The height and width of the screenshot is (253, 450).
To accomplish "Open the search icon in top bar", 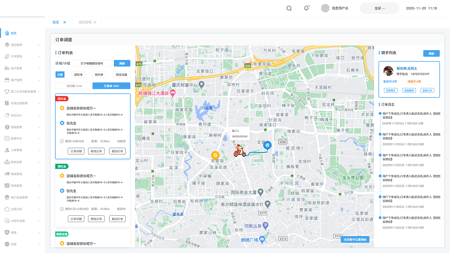I will tap(289, 8).
